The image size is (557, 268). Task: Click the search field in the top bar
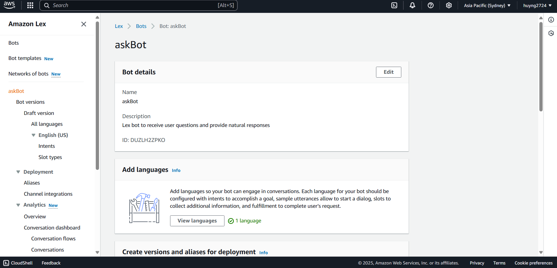138,5
